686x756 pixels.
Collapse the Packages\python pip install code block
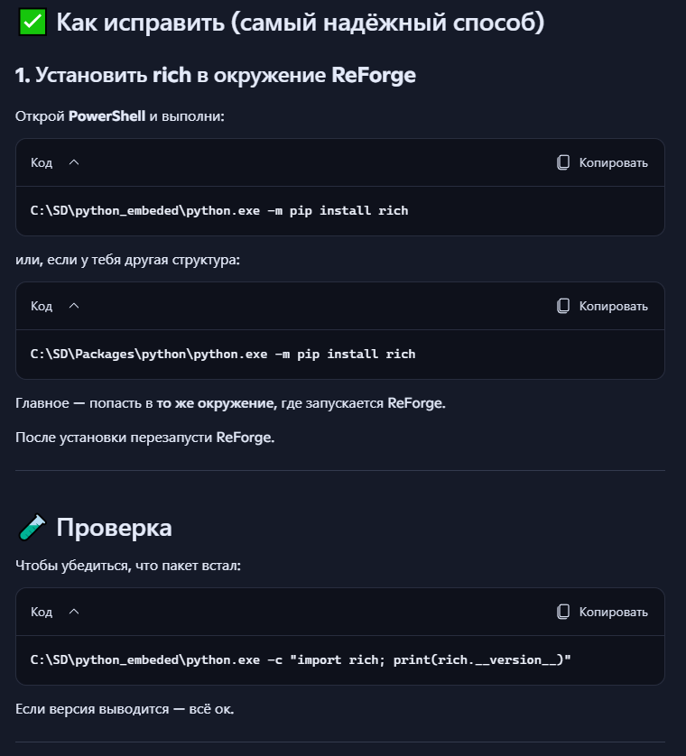(74, 306)
